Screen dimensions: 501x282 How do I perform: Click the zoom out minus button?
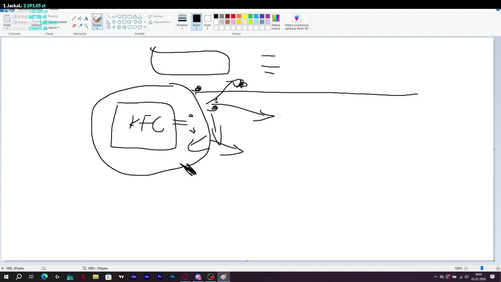tap(466, 268)
